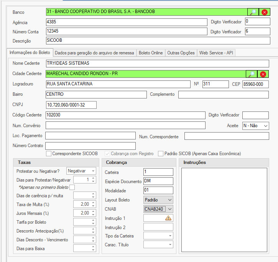The height and width of the screenshot is (262, 278).
Task: Click the Nome Cedente field
Action: click(158, 64)
